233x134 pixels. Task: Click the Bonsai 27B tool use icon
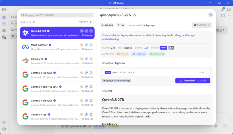[x=86, y=59]
